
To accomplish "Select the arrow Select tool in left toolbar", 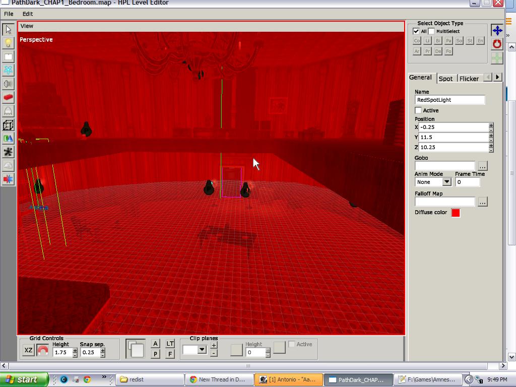I will (8, 29).
